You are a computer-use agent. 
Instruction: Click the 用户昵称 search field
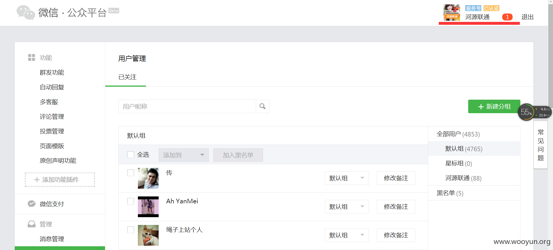tap(187, 107)
